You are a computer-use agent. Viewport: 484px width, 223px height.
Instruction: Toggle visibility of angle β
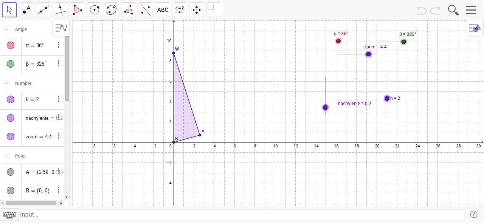point(11,64)
